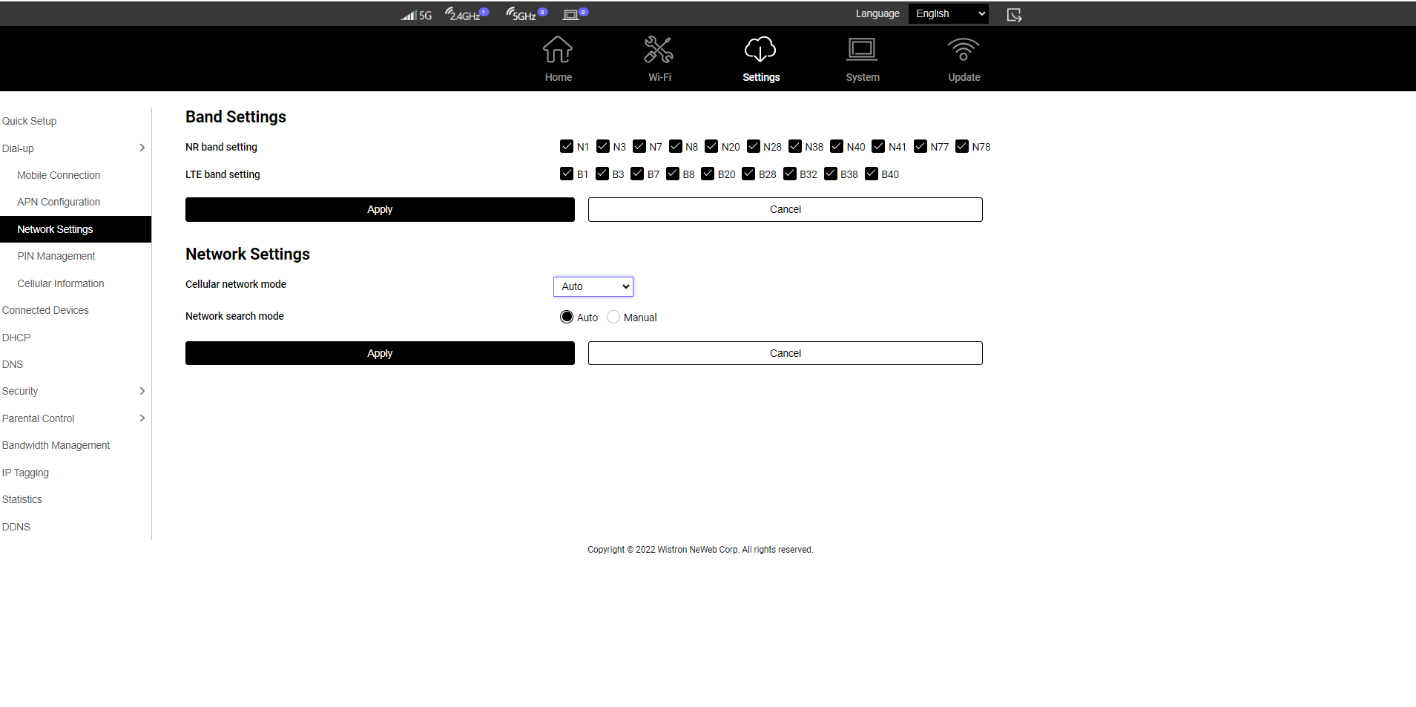Expand the Security menu chevron

142,391
